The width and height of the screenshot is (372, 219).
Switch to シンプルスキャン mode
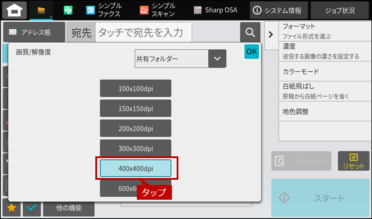(x=157, y=10)
